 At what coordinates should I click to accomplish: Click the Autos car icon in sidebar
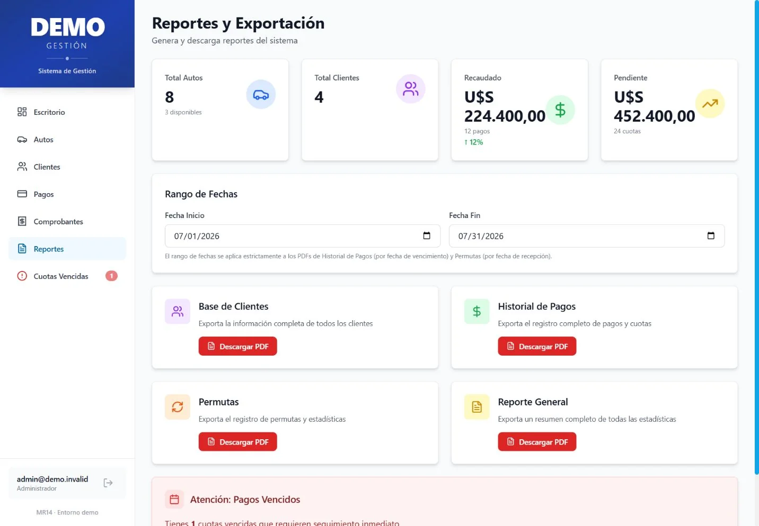point(22,140)
